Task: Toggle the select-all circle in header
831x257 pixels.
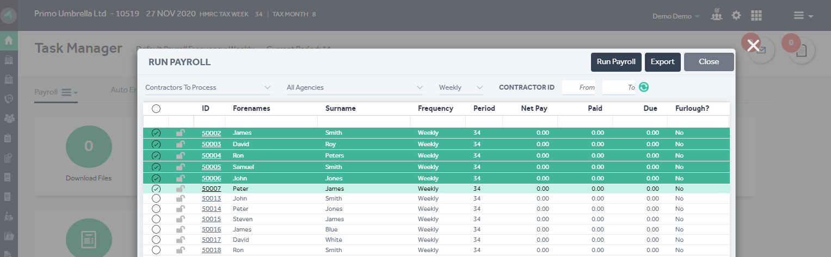Action: [156, 109]
